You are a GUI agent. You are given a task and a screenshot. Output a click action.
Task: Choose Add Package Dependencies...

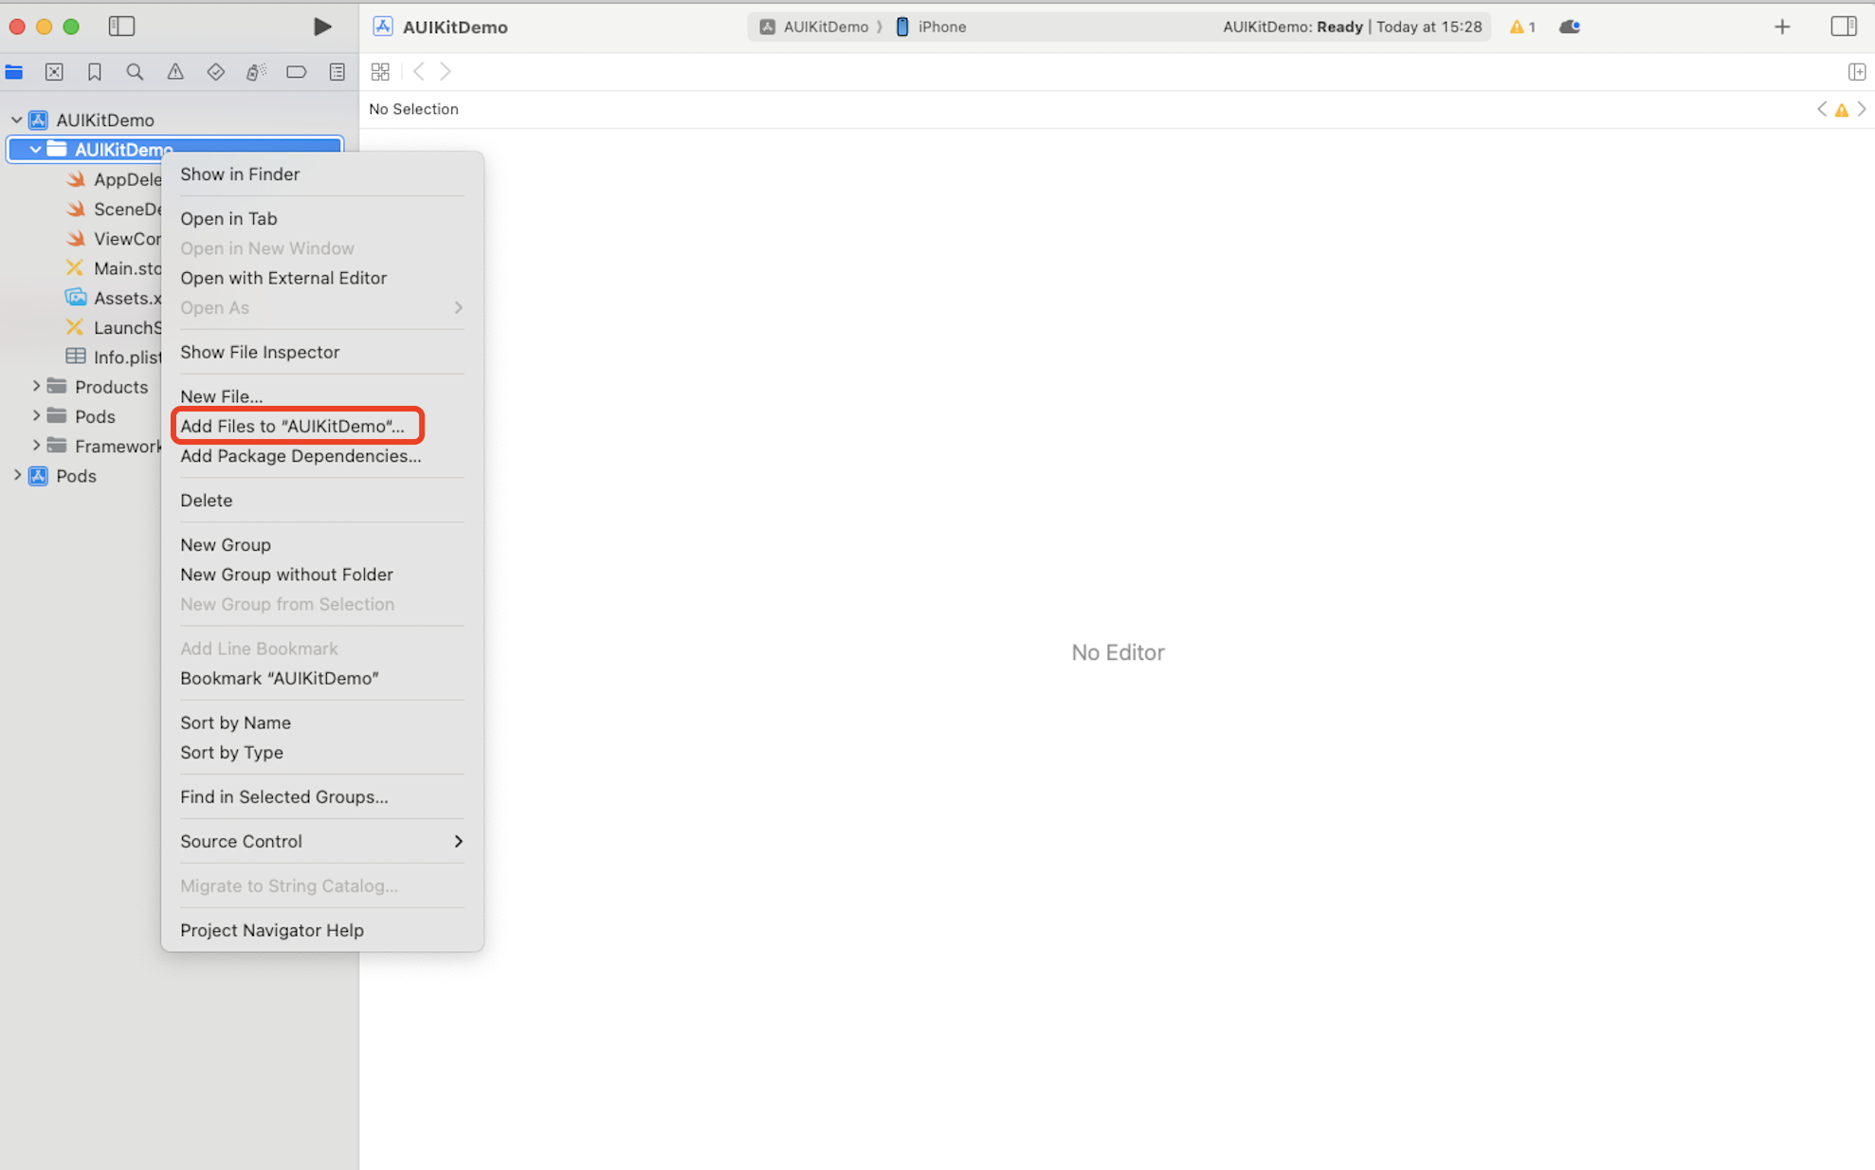point(322,456)
